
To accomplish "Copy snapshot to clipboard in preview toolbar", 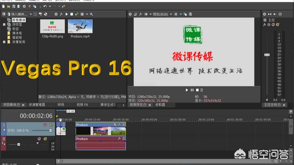I will click(185, 14).
